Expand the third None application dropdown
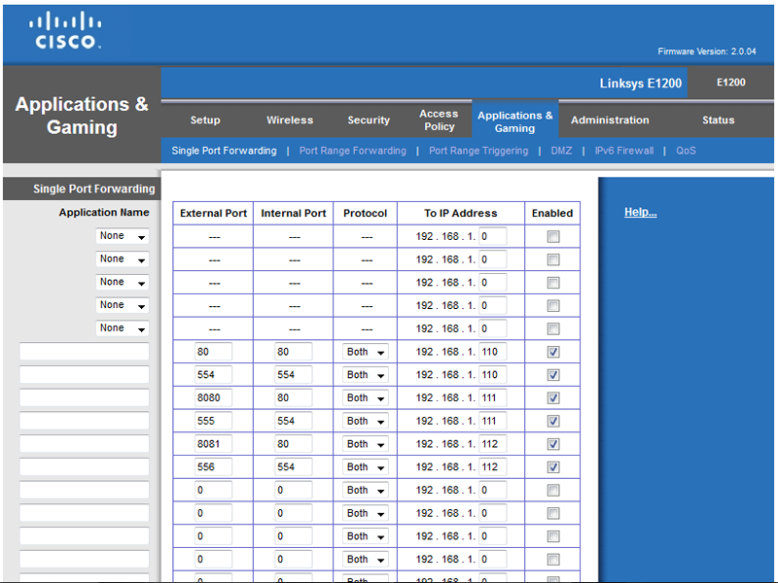The height and width of the screenshot is (583, 778). tap(123, 282)
